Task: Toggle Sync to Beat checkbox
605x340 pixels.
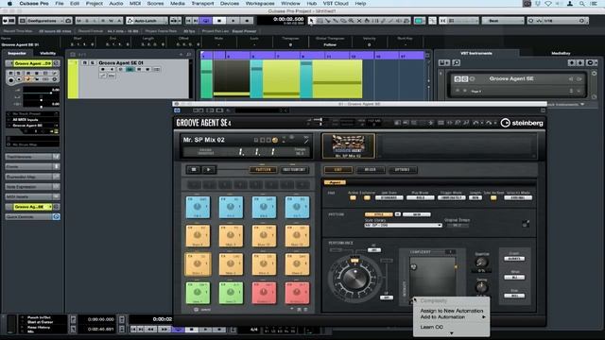Action: pyautogui.click(x=493, y=197)
